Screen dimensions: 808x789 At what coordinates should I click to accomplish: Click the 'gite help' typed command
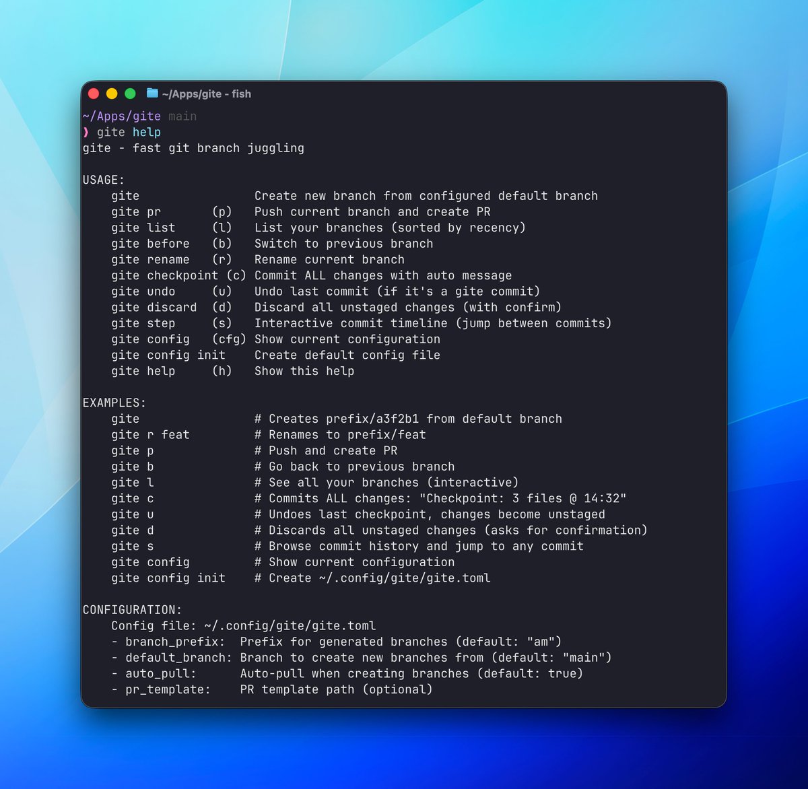pyautogui.click(x=129, y=132)
